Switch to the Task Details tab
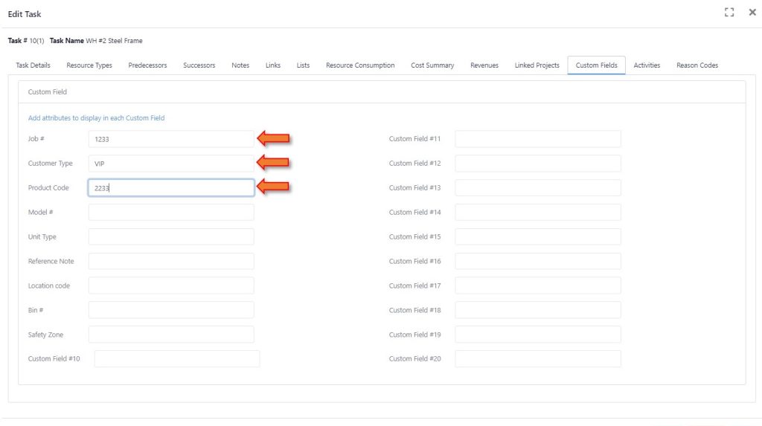This screenshot has height=426, width=762. click(33, 65)
